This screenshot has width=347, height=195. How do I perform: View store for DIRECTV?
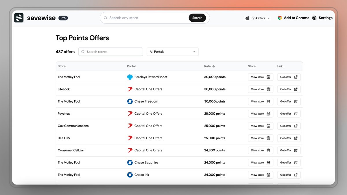pyautogui.click(x=261, y=138)
